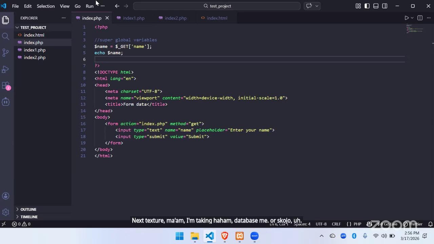
Task: Open Explorer Views and More Actions ellipsis
Action: coord(63,18)
